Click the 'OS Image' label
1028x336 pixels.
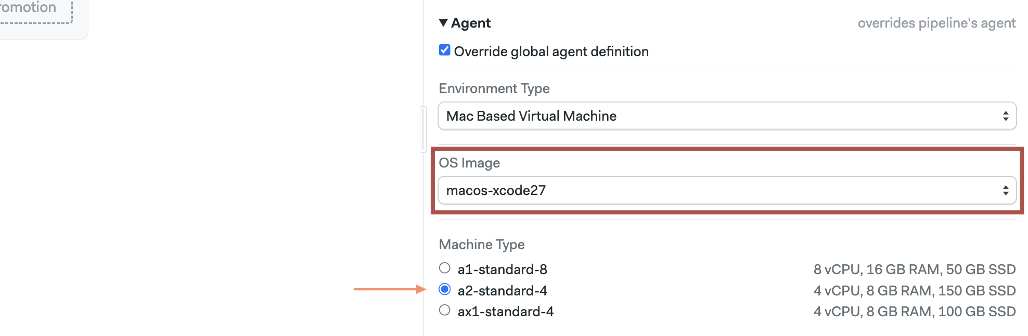469,163
